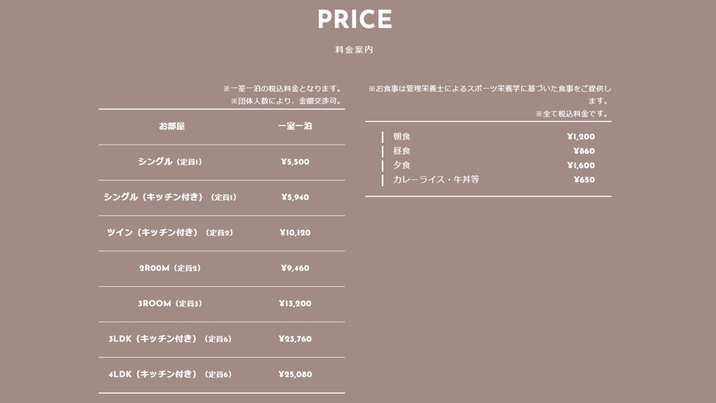This screenshot has height=403, width=716.
Task: Click the ¥13,200 price
Action: (x=295, y=303)
